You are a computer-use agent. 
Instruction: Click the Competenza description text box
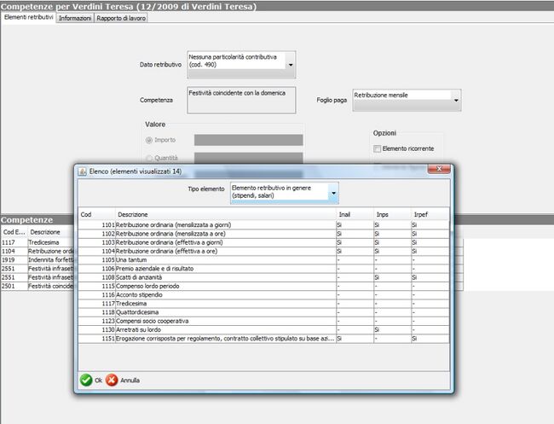pyautogui.click(x=240, y=99)
